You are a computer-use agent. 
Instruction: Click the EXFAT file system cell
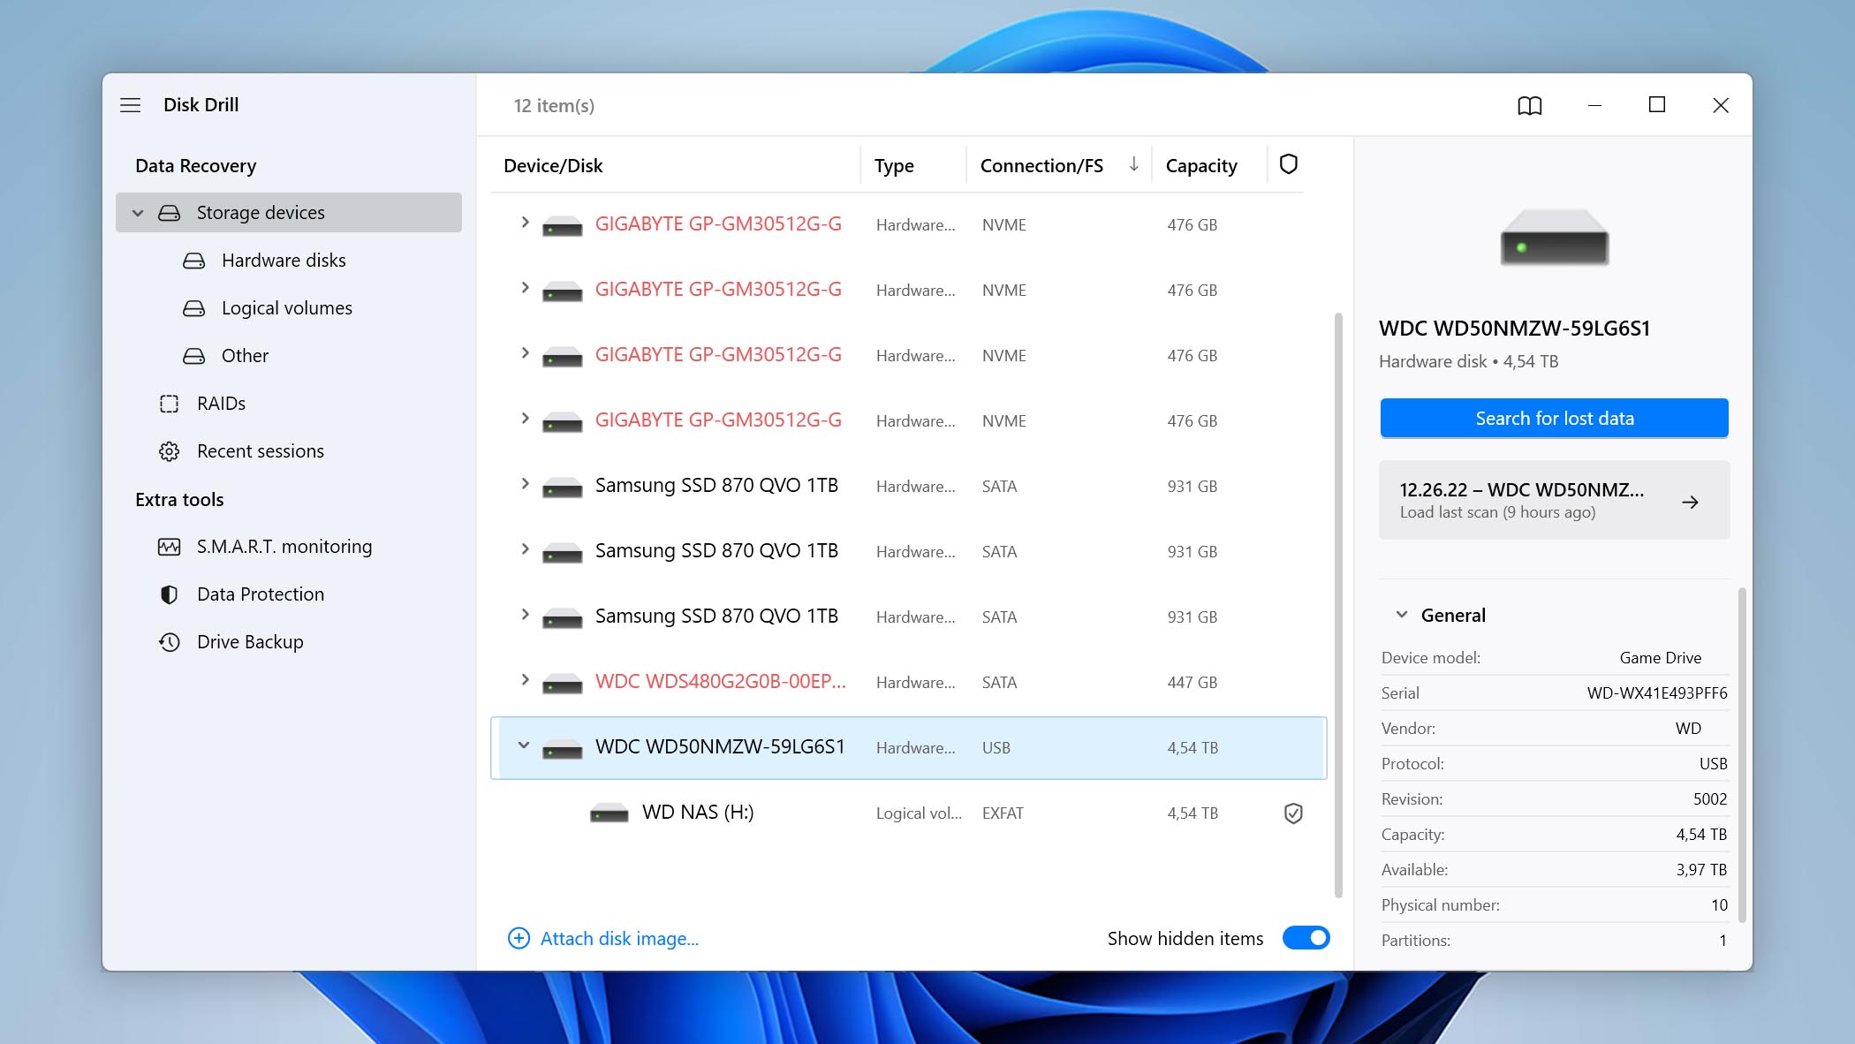click(1003, 813)
